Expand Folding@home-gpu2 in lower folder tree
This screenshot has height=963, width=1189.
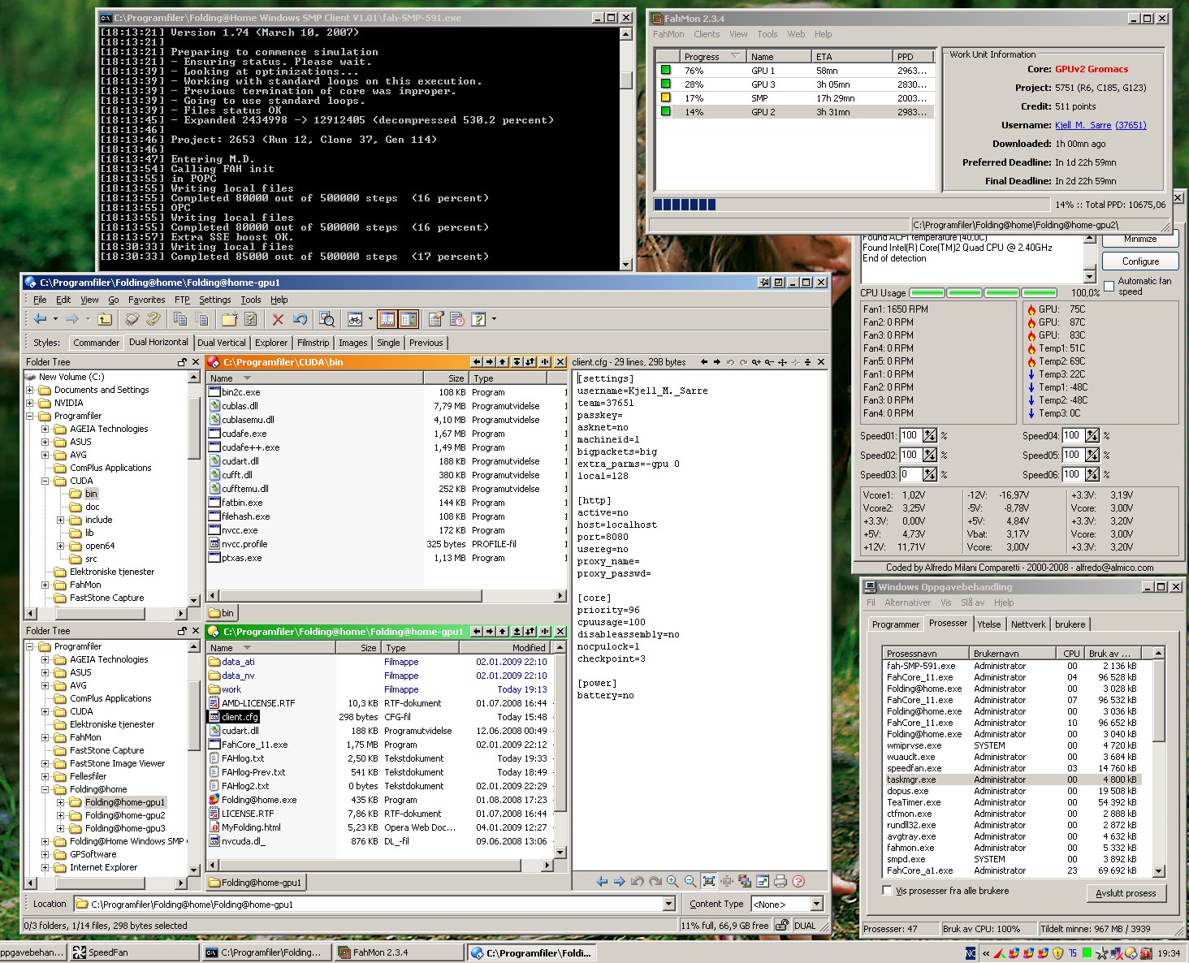coord(61,815)
